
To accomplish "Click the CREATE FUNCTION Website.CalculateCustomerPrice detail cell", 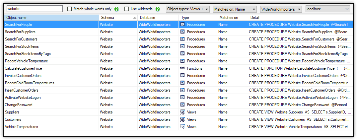I will point(301,68).
